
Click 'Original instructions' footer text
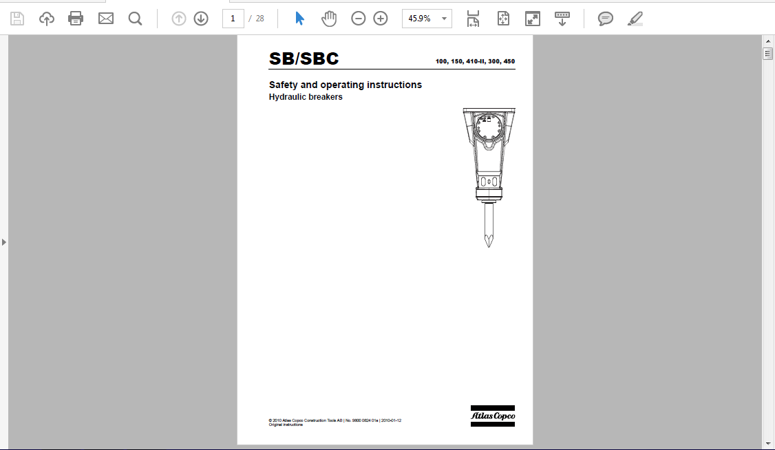coord(286,425)
